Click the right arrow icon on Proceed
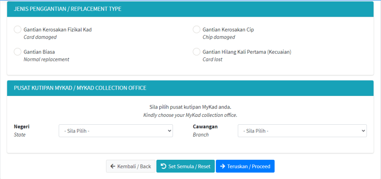Viewport: 381px width, 179px height. (222, 166)
